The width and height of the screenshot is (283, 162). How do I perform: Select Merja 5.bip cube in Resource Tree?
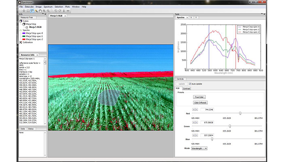31,24
